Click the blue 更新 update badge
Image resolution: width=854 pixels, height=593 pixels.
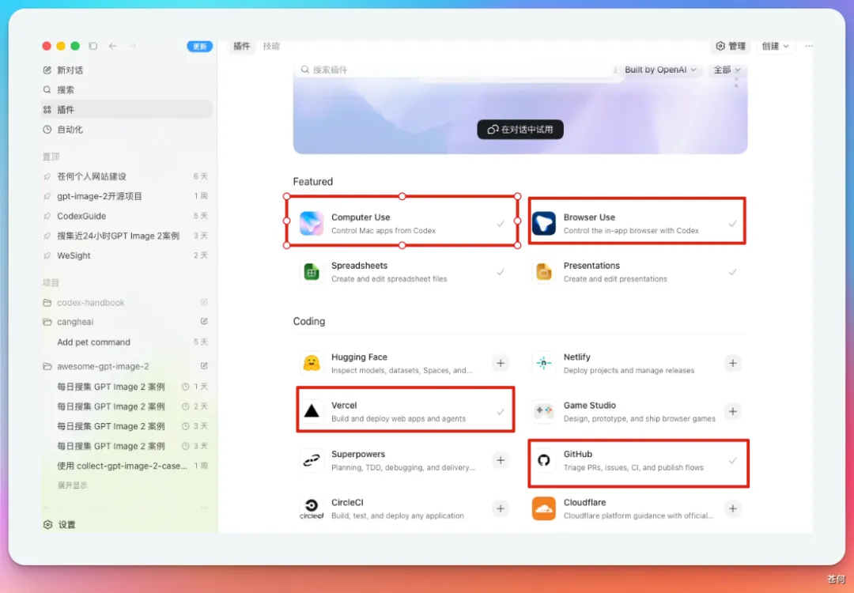pos(199,47)
